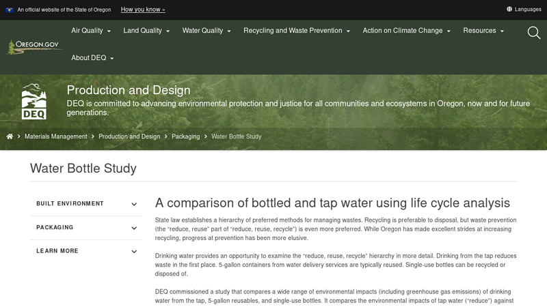The image size is (547, 307).
Task: Click the DEQ agency logo
Action: [34, 102]
